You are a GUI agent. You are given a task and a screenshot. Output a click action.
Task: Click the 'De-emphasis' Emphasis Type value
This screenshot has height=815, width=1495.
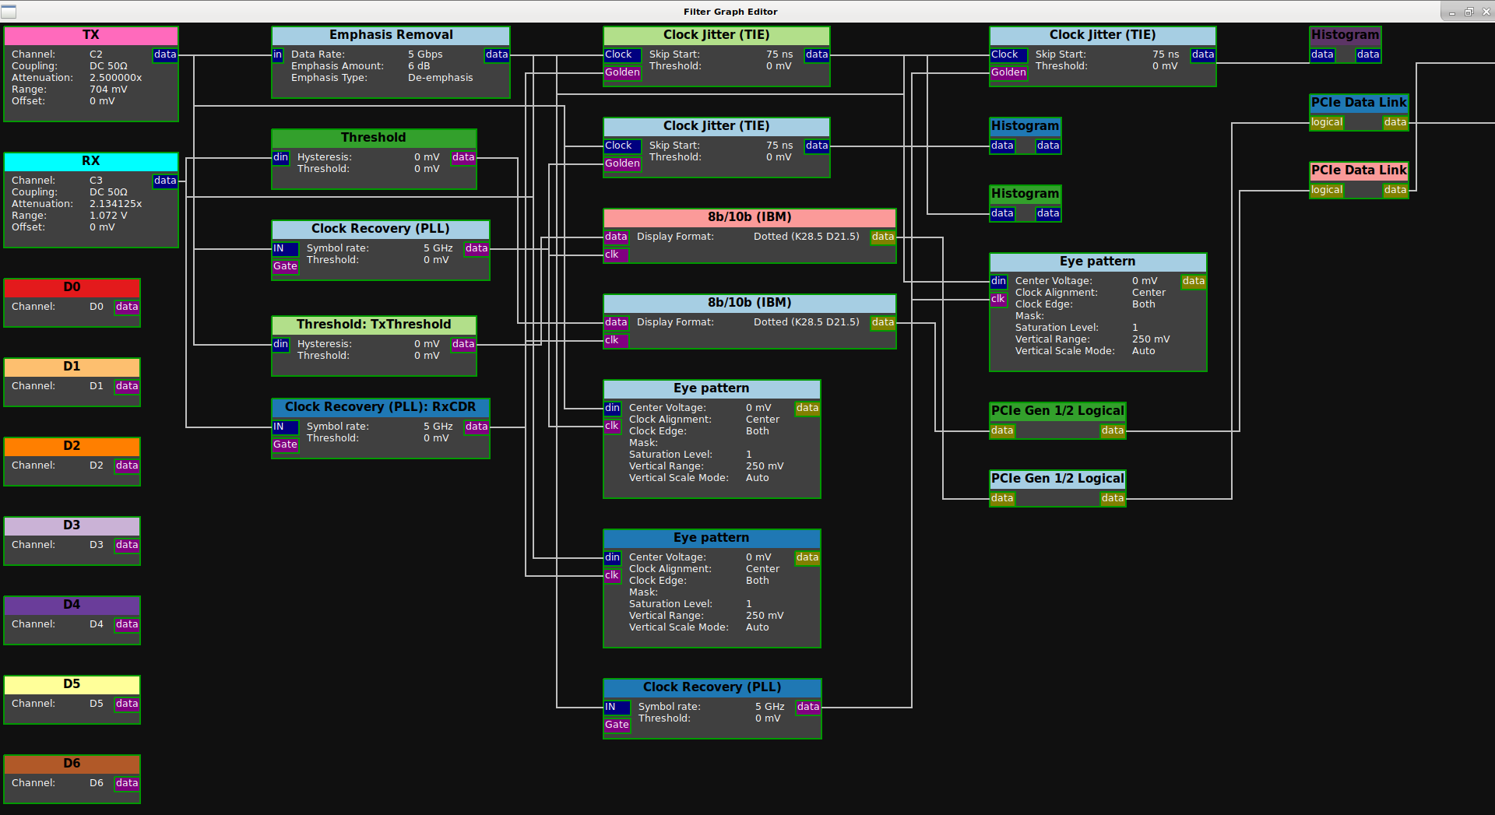[x=441, y=78]
